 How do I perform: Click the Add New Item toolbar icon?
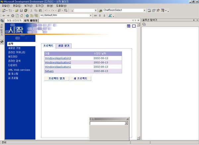coord(10,11)
